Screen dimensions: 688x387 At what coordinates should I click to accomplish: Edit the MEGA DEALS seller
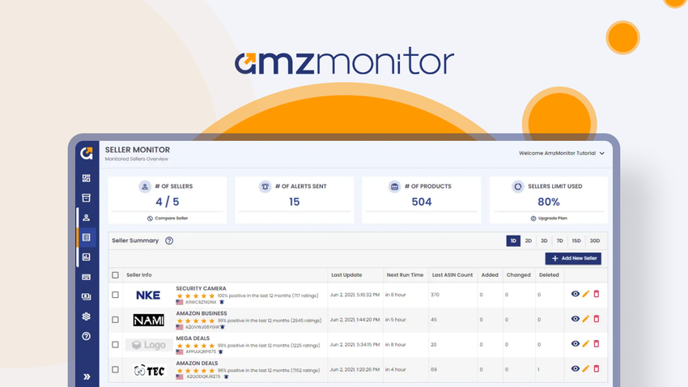(x=586, y=344)
